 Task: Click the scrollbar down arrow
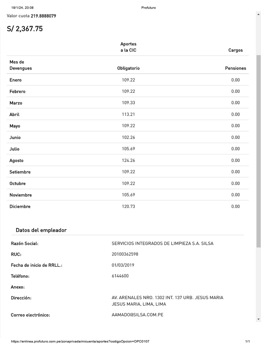[259, 319]
